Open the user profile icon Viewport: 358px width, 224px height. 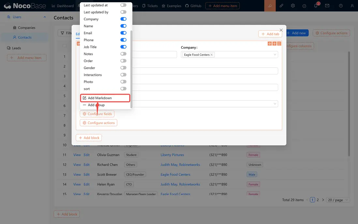352,6
